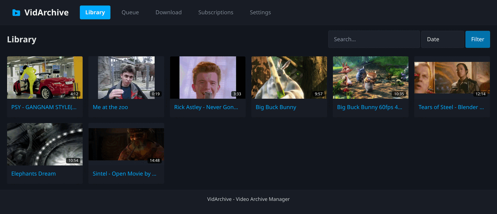
Task: Click the Sintel Open Movie title link
Action: click(125, 174)
